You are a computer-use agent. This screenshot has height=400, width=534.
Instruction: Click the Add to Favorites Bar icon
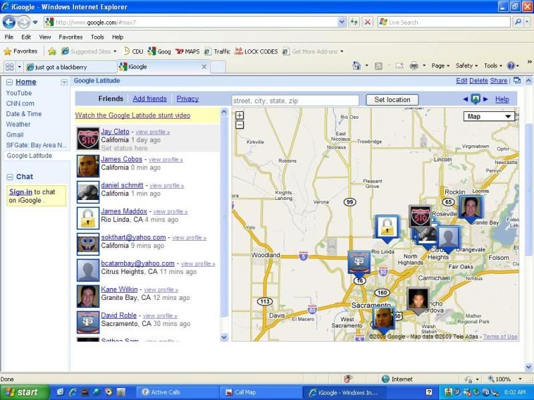(52, 51)
